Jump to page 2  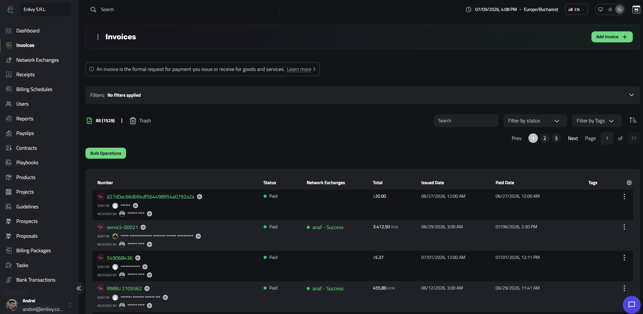pos(545,138)
